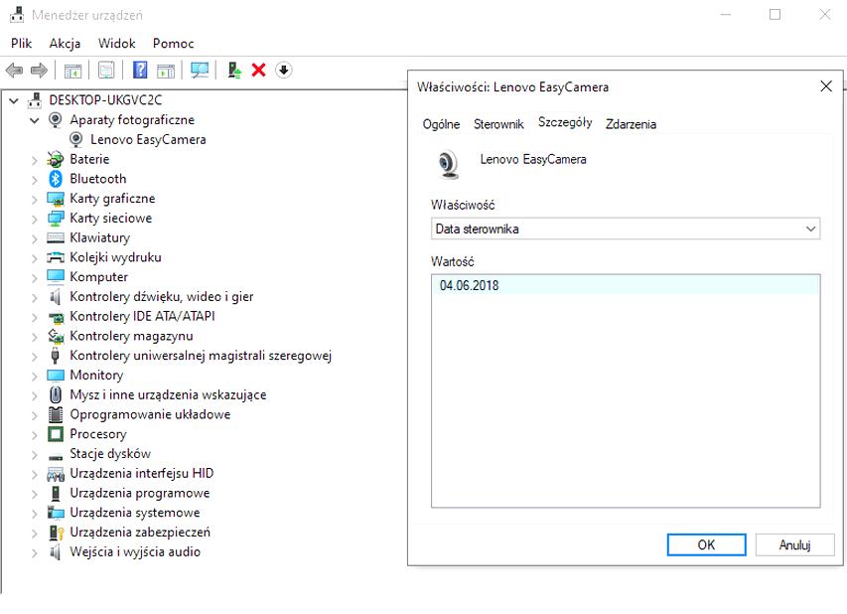The height and width of the screenshot is (614, 847).
Task: Expand the Karty graficzne category arrow
Action: point(35,200)
